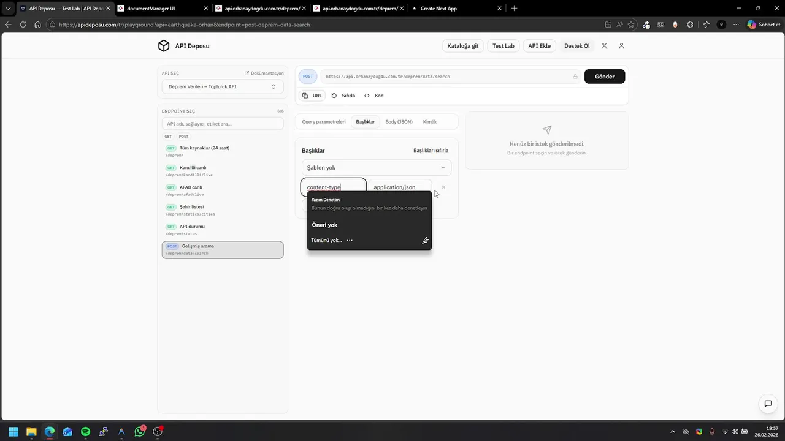
Task: Click the lock icon in the URL field
Action: 575,77
